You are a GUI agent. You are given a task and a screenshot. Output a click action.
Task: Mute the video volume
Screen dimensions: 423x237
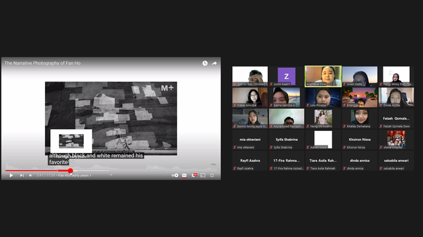pyautogui.click(x=30, y=175)
